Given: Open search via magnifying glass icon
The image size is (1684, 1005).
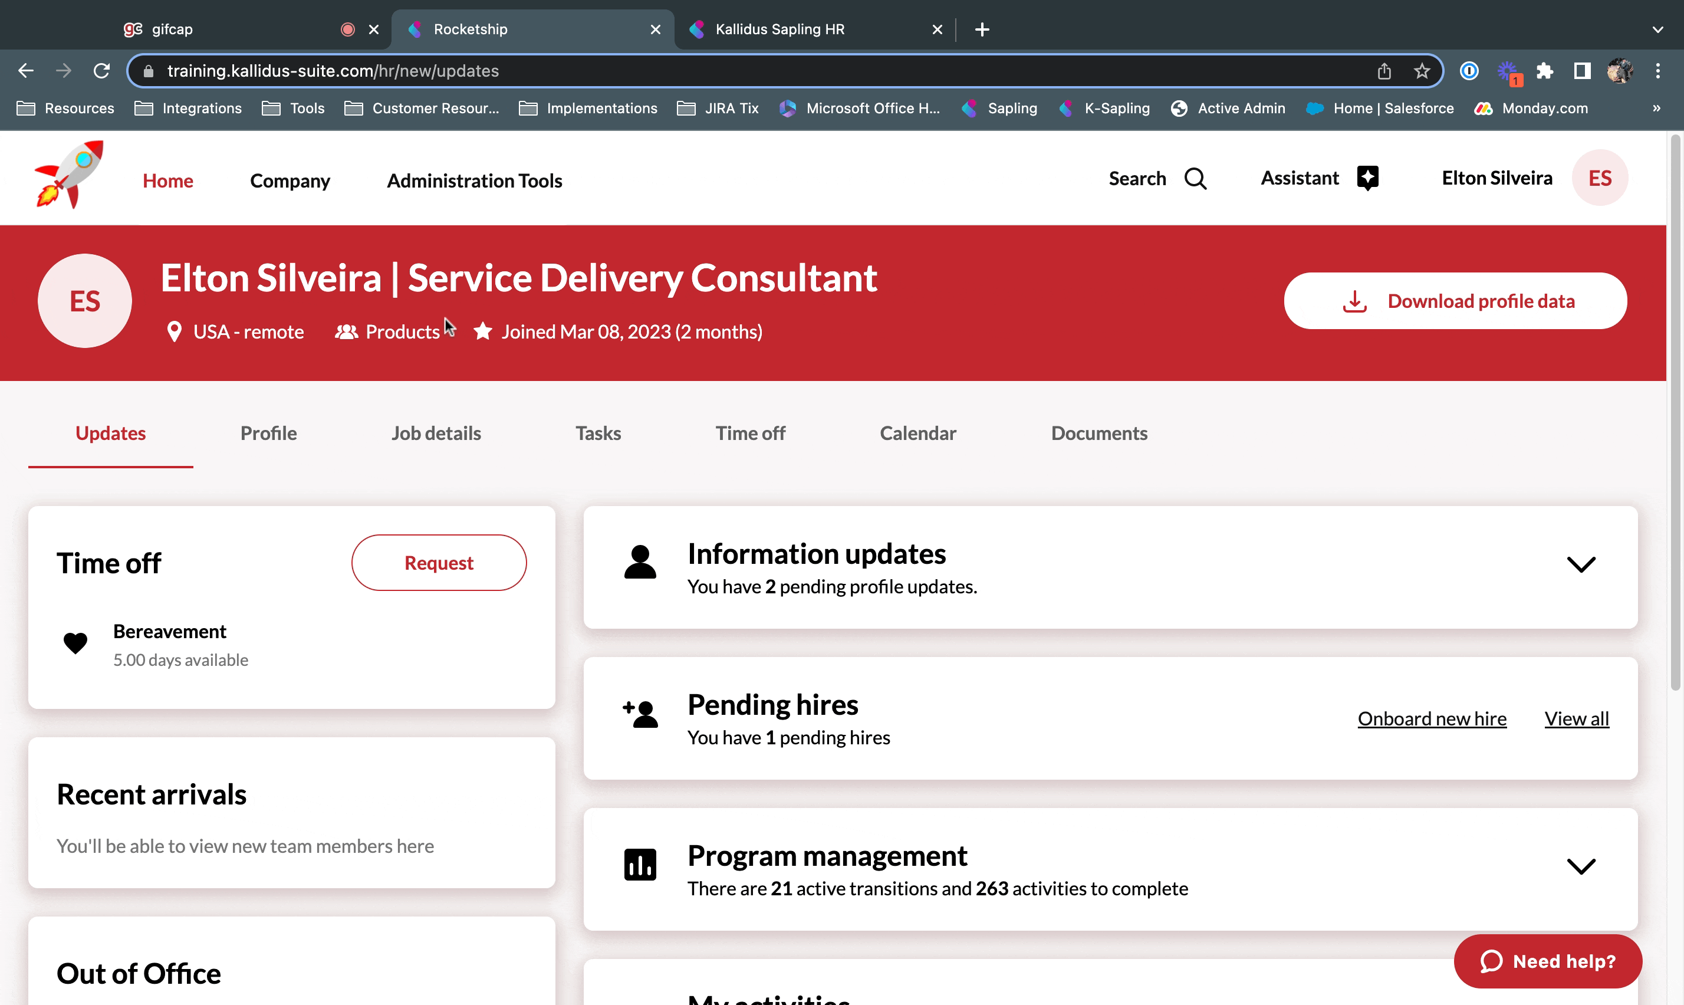Looking at the screenshot, I should pyautogui.click(x=1195, y=179).
